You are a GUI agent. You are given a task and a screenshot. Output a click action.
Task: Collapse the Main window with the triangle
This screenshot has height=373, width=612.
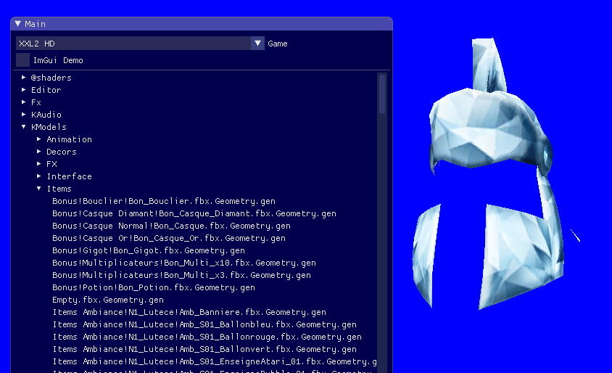pyautogui.click(x=18, y=24)
